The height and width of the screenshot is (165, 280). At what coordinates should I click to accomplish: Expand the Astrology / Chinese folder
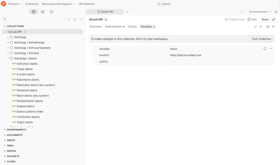click(8, 53)
